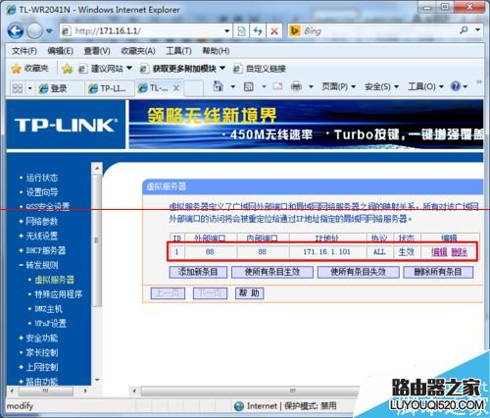Open the 帮助(H) menu
490x418 pixels.
click(216, 51)
